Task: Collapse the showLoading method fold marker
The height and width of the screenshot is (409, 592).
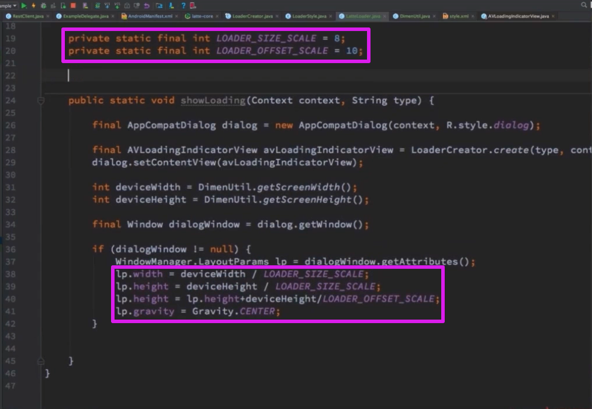Action: tap(41, 100)
